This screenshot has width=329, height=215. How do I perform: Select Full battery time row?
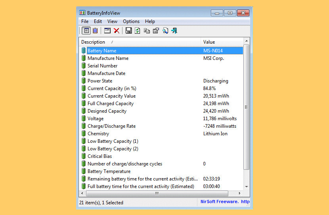[x=161, y=186]
